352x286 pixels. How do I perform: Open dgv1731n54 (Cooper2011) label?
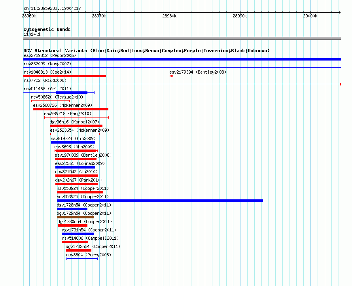click(x=89, y=230)
